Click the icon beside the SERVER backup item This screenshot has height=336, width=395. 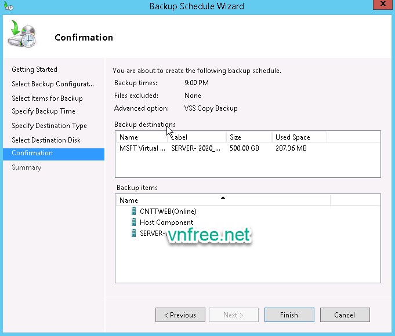point(134,233)
